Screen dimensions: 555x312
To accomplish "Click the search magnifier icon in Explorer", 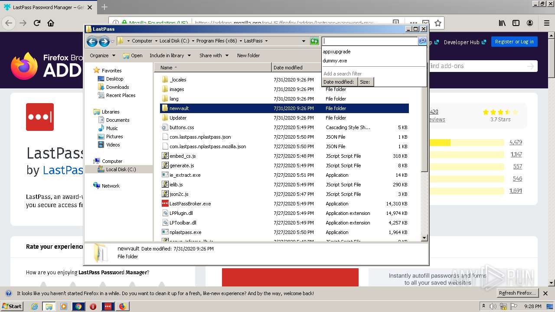I will [422, 41].
